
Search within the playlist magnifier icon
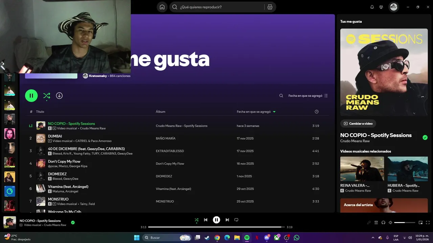pos(281,96)
